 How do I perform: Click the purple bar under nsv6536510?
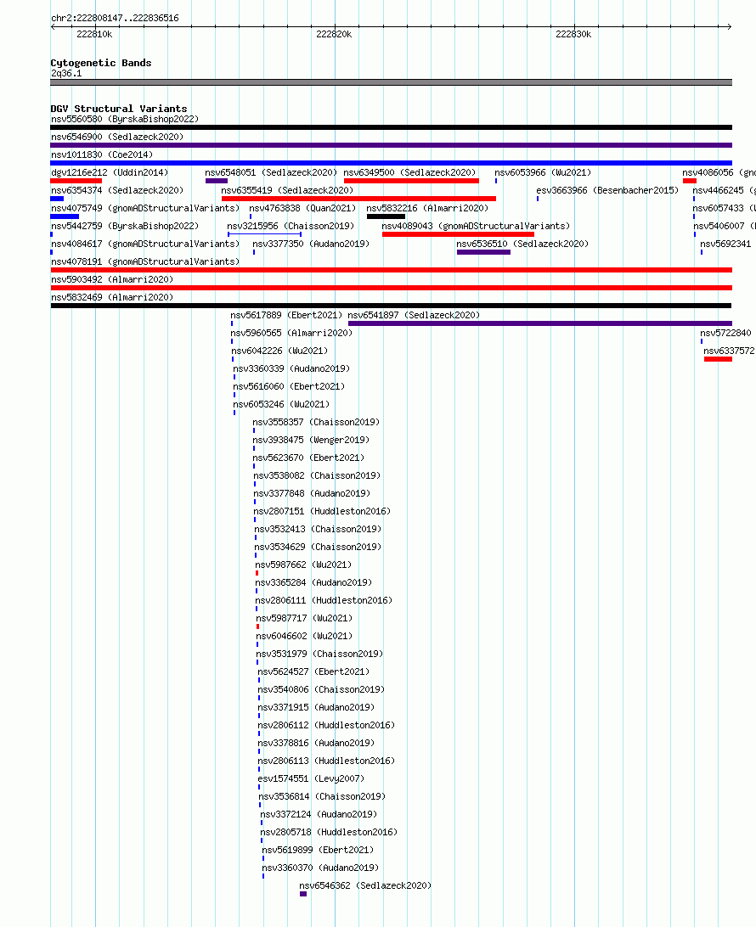click(483, 252)
